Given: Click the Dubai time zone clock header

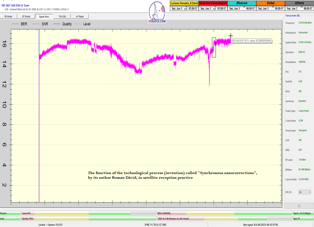Looking at the screenshot, I should 271,3.
